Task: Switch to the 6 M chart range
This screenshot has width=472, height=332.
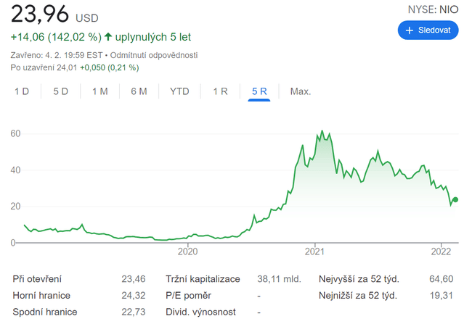Action: point(139,91)
